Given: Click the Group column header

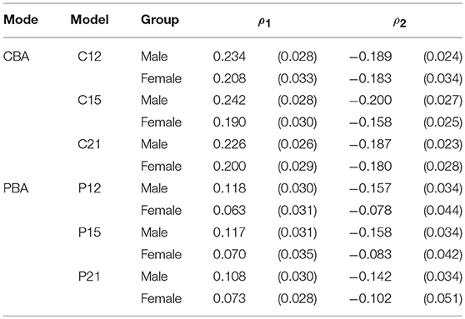Looking at the screenshot, I should pyautogui.click(x=160, y=20).
